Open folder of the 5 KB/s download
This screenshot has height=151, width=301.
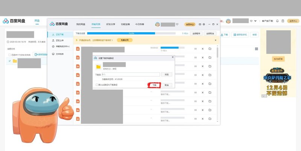[x=210, y=49]
